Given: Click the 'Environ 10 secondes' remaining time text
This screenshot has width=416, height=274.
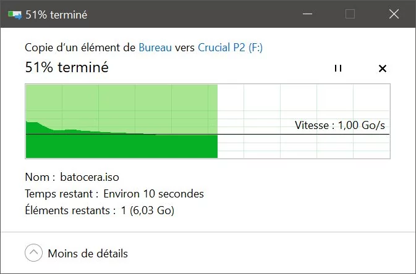Looking at the screenshot, I should coord(154,194).
